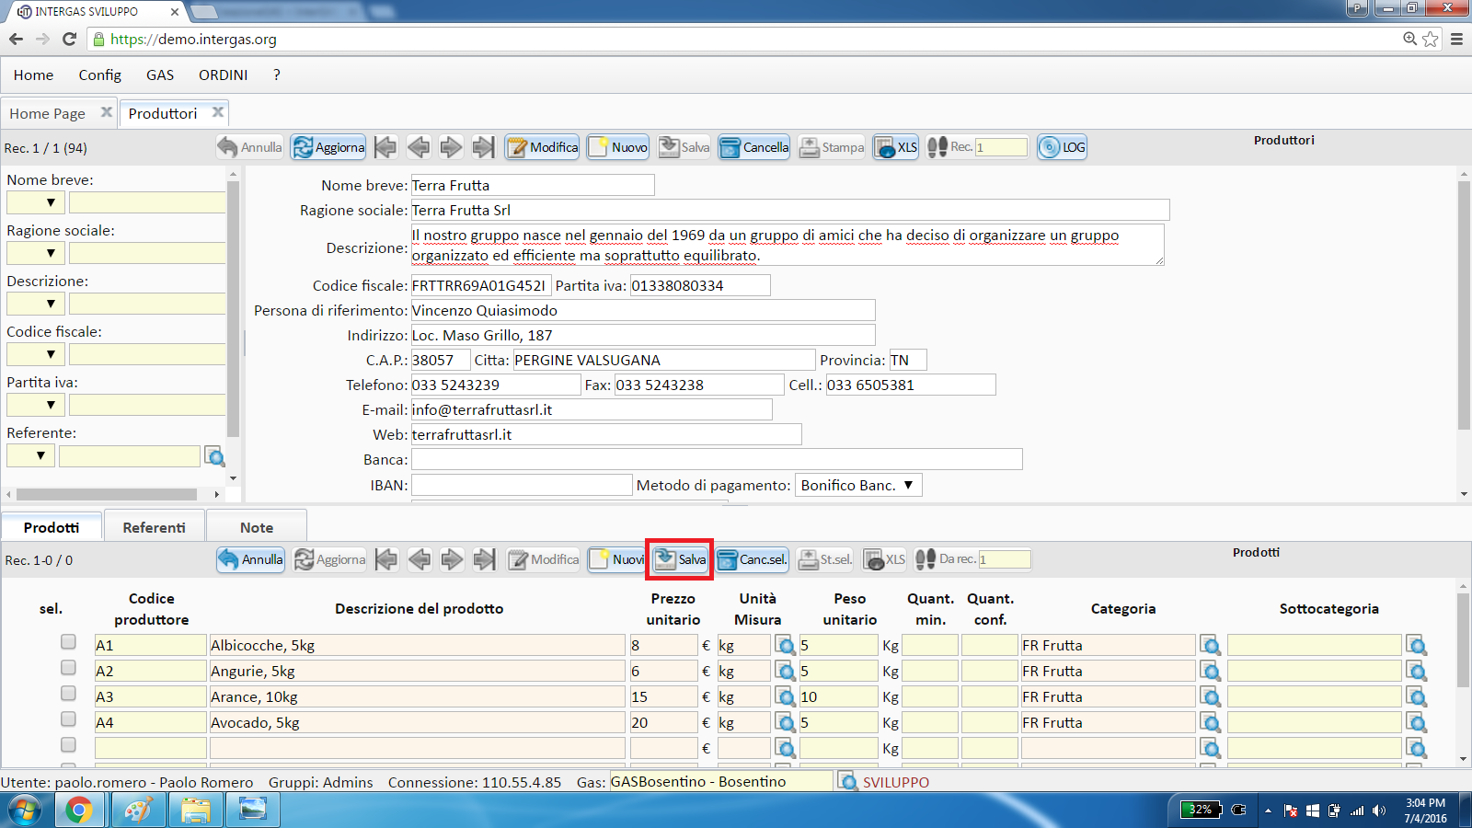This screenshot has width=1472, height=828.
Task: Open the ? help menu
Action: 277,75
